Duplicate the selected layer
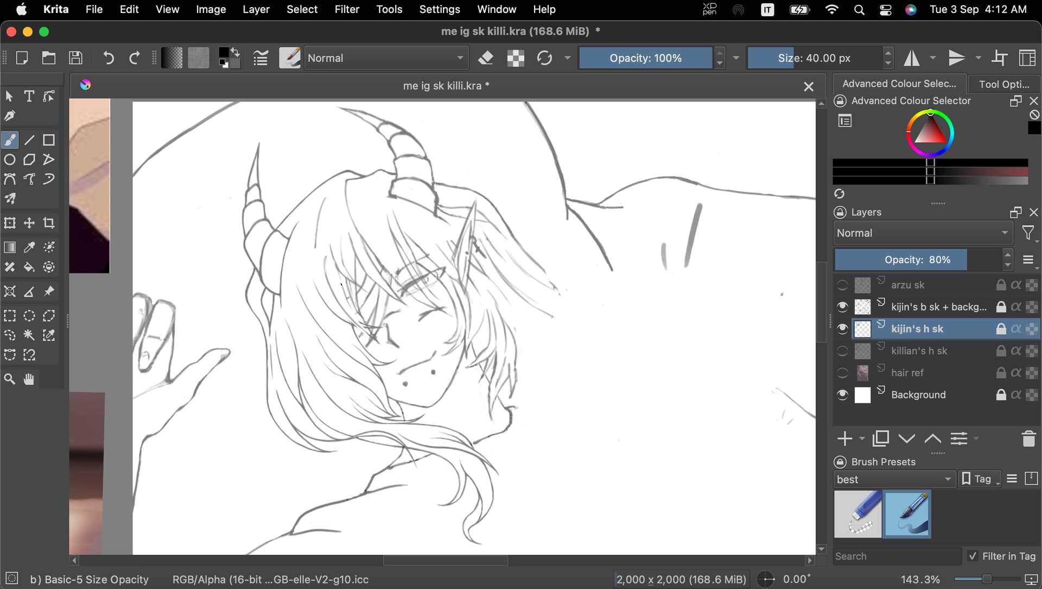This screenshot has height=589, width=1042. (x=881, y=438)
